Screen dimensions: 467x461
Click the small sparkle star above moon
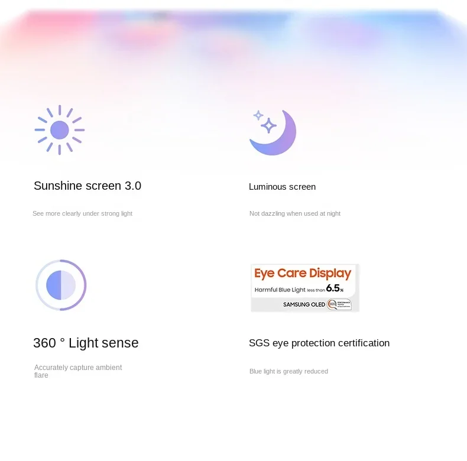tap(258, 115)
